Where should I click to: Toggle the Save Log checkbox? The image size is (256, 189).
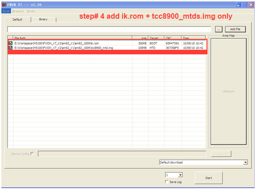(167, 182)
